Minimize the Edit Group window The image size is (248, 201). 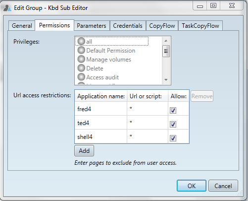[x=200, y=6]
